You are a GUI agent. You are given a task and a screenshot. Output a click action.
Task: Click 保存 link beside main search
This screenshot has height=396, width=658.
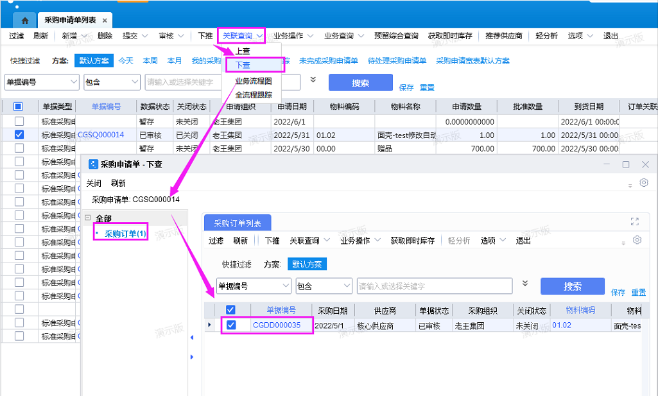pyautogui.click(x=406, y=88)
